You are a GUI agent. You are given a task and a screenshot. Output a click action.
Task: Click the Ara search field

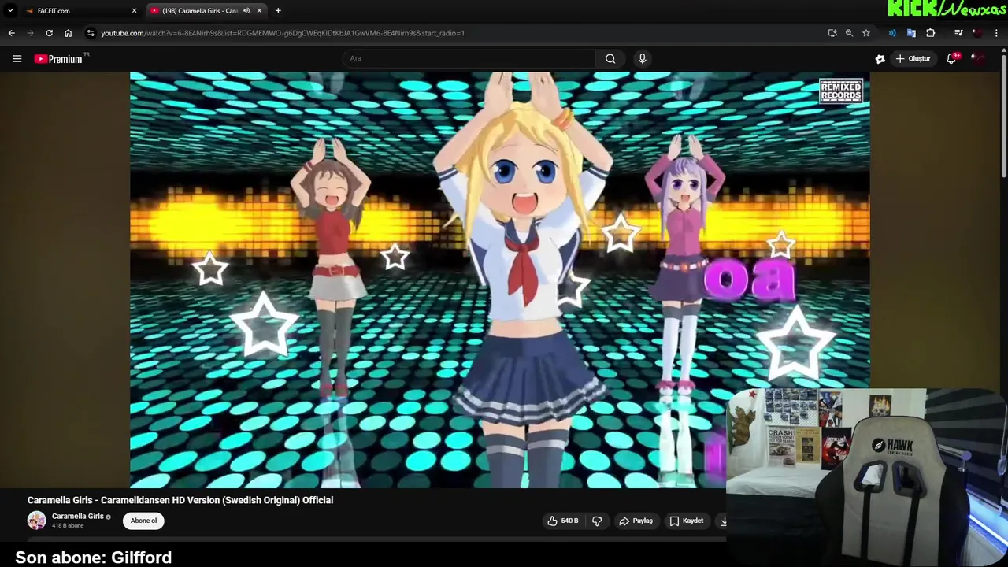(469, 59)
